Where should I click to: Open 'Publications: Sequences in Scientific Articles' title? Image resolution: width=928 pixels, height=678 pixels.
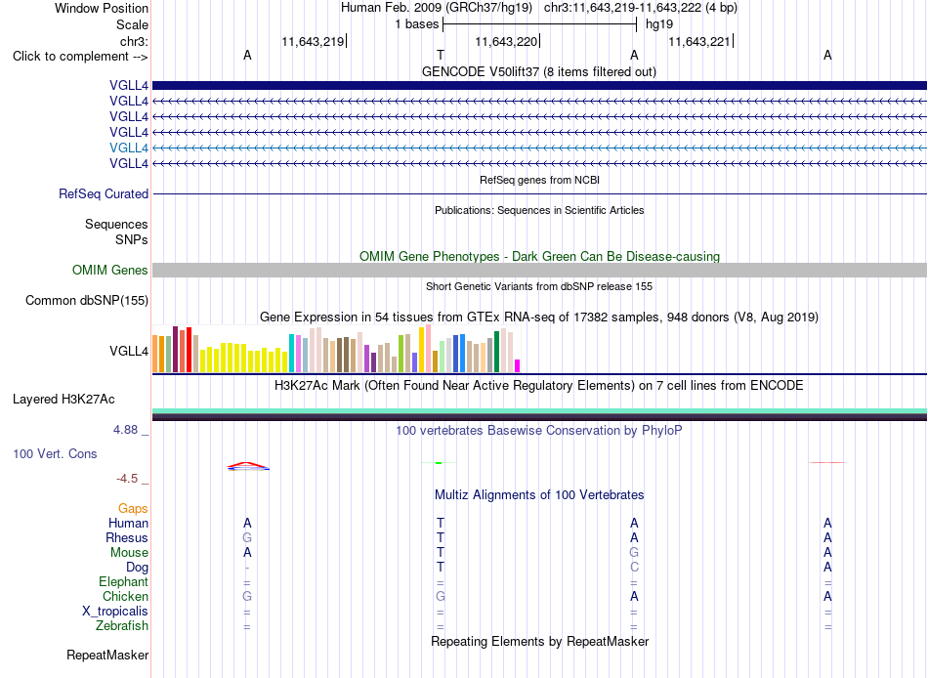pyautogui.click(x=539, y=210)
